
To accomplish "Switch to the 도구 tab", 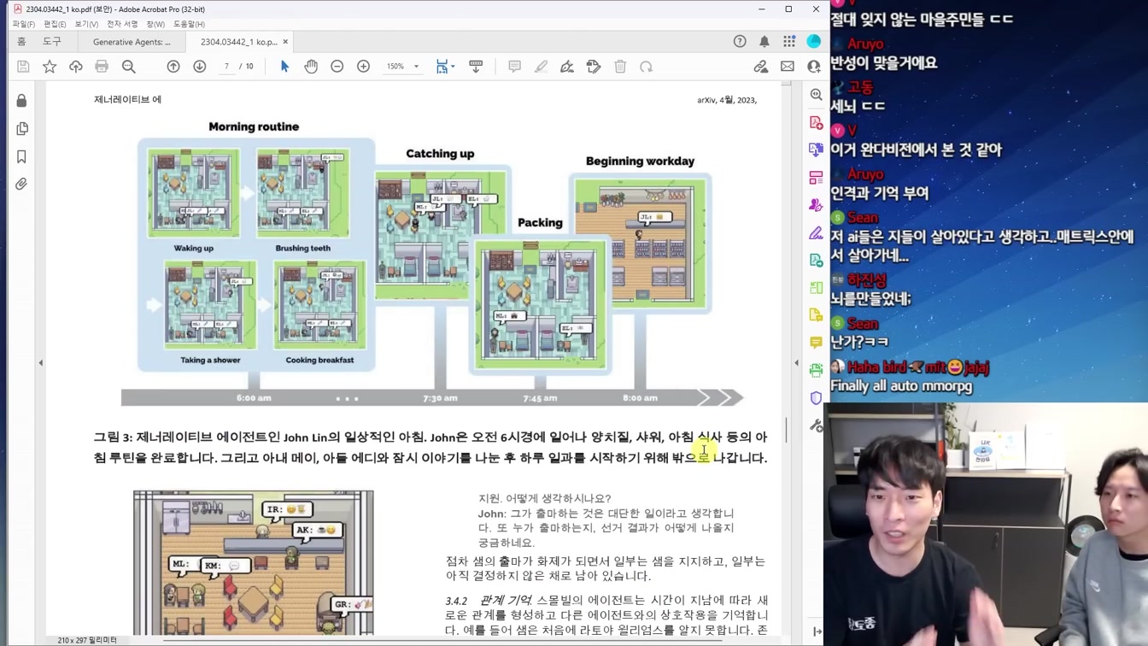I will (52, 41).
